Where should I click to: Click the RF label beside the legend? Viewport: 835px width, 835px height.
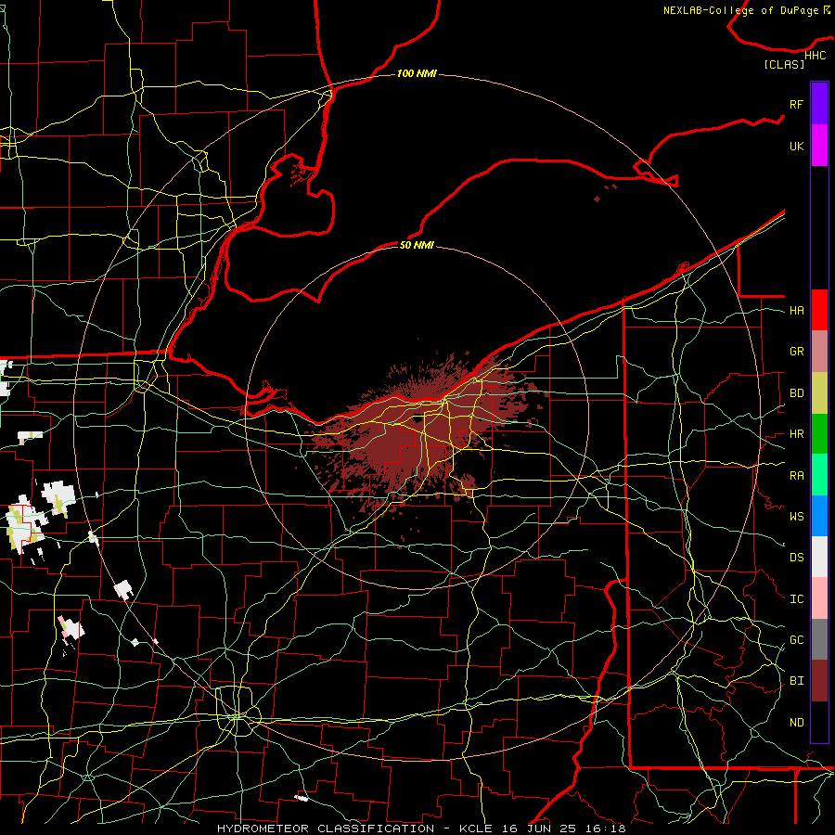tap(796, 104)
